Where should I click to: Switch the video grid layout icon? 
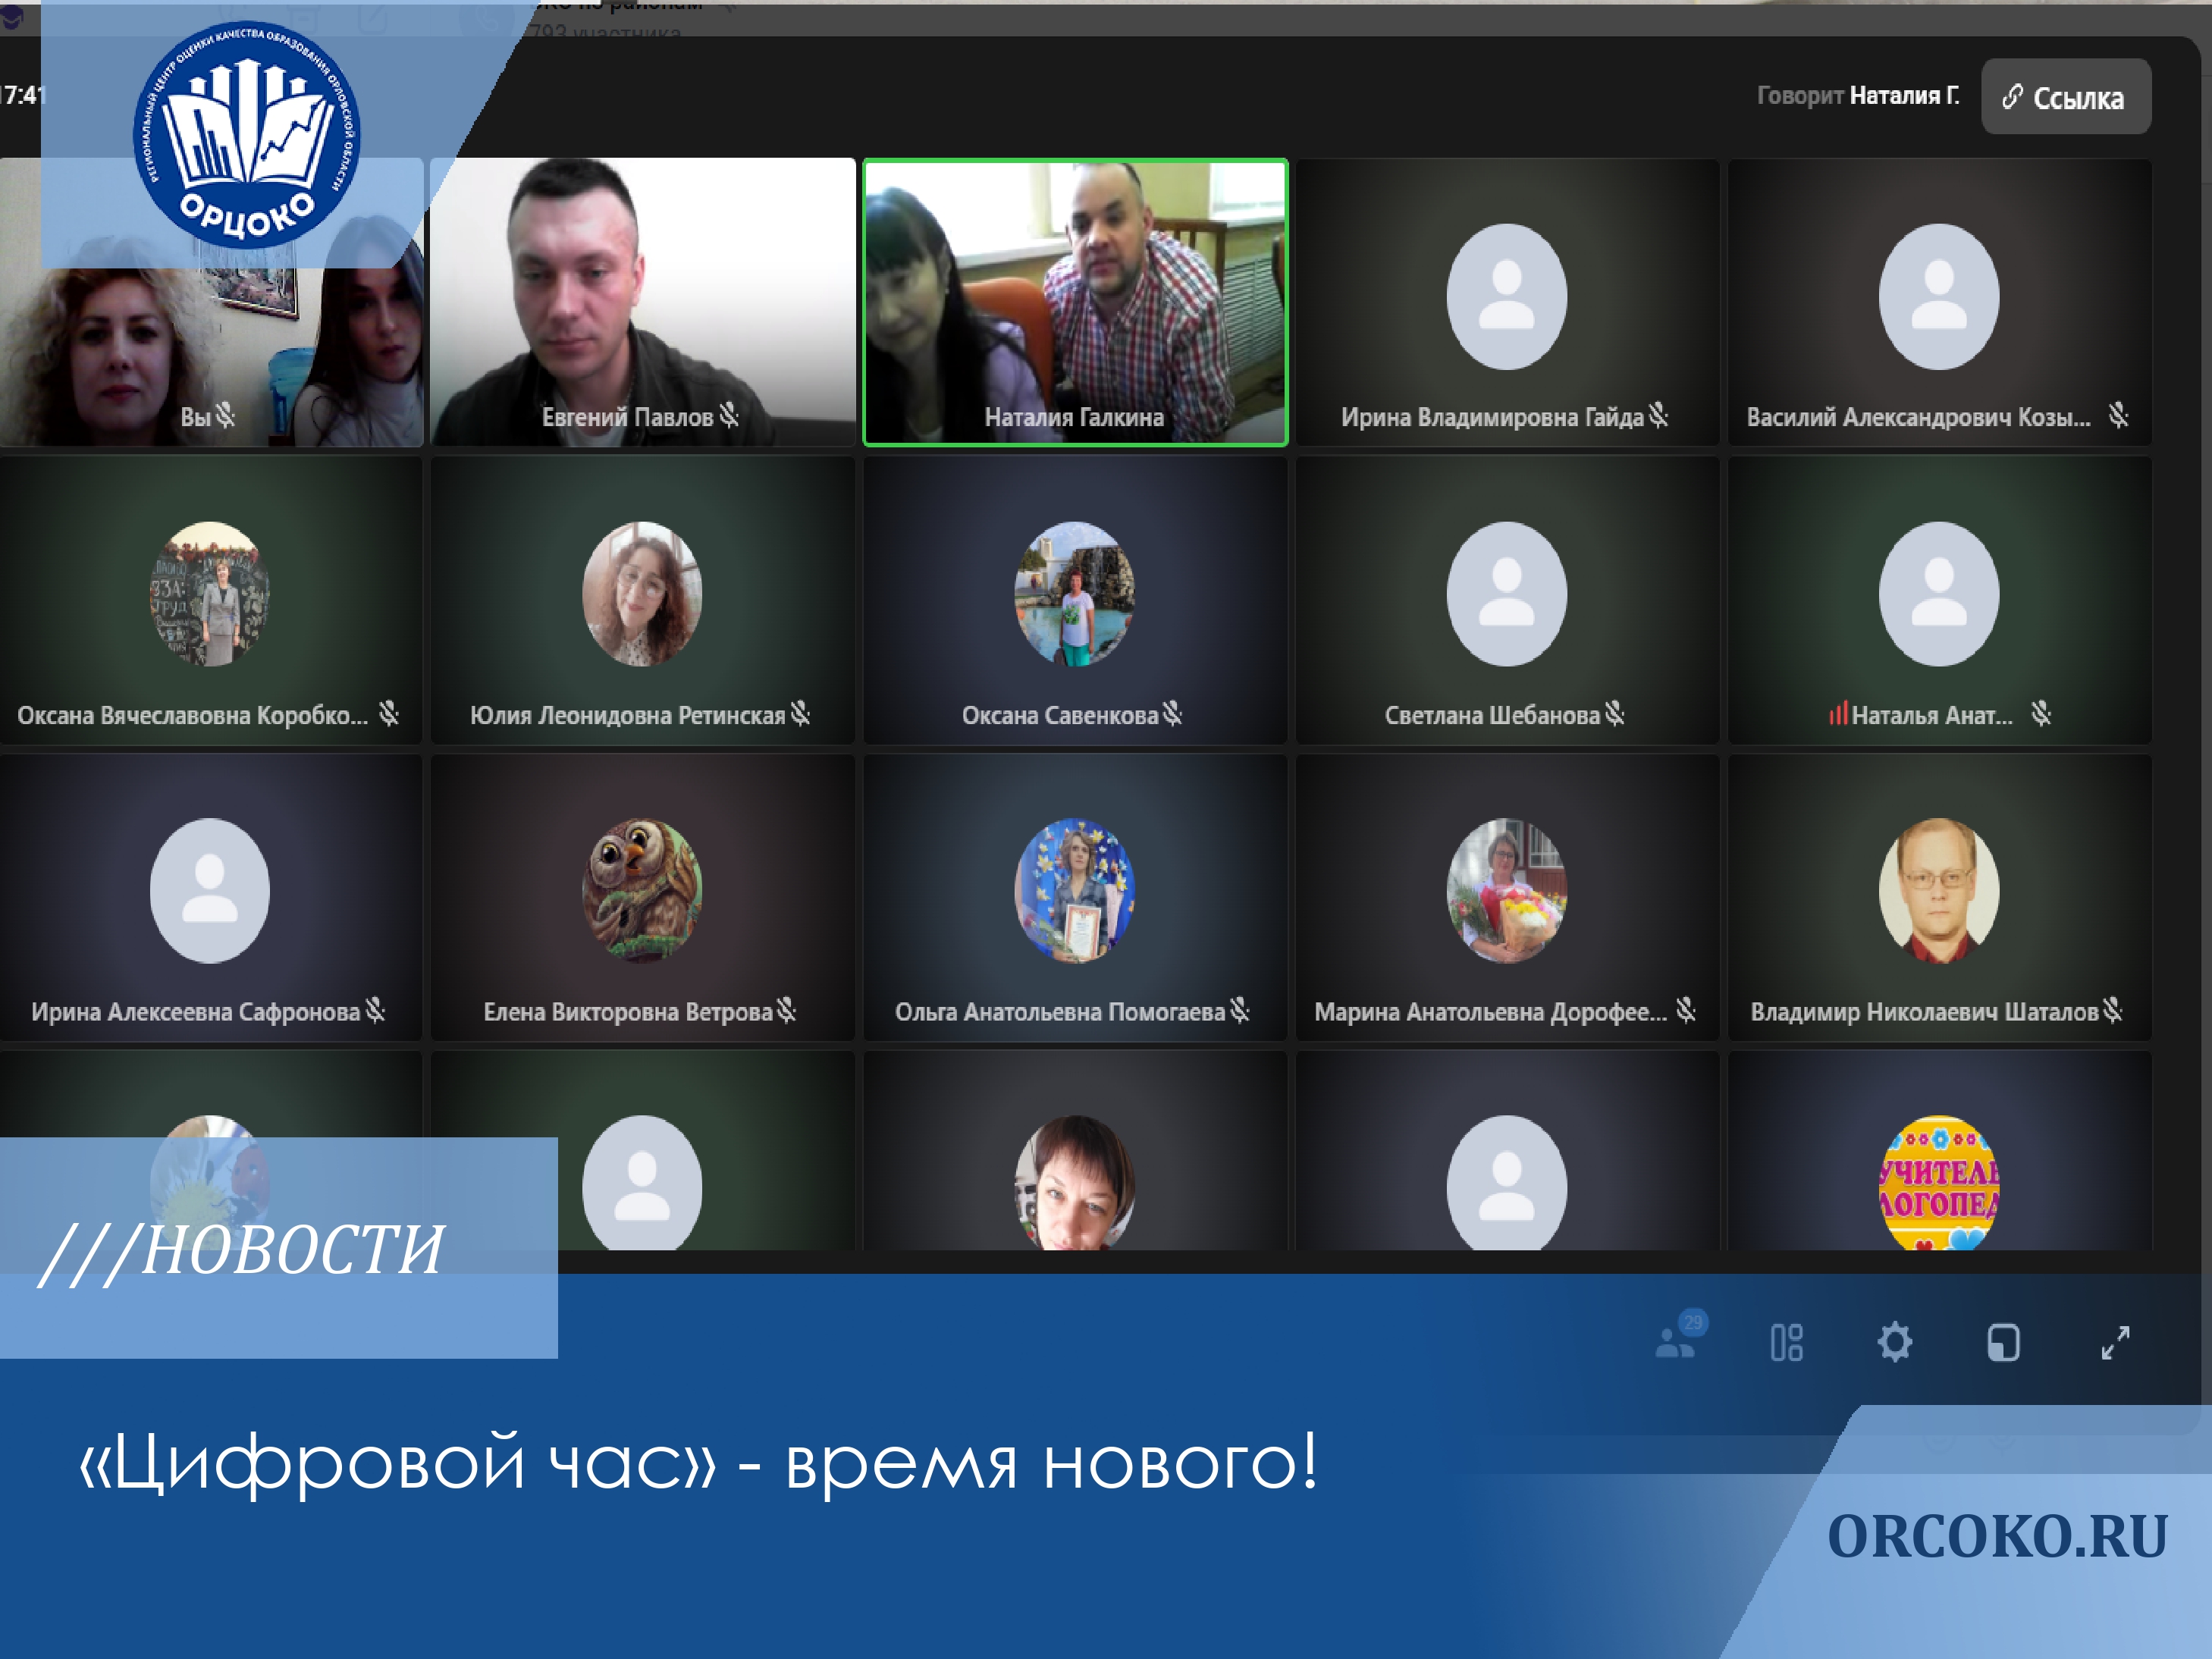pos(1786,1342)
